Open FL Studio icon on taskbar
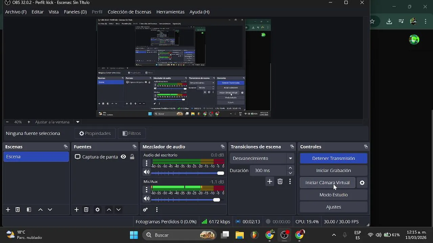The height and width of the screenshot is (243, 433). pos(254,235)
